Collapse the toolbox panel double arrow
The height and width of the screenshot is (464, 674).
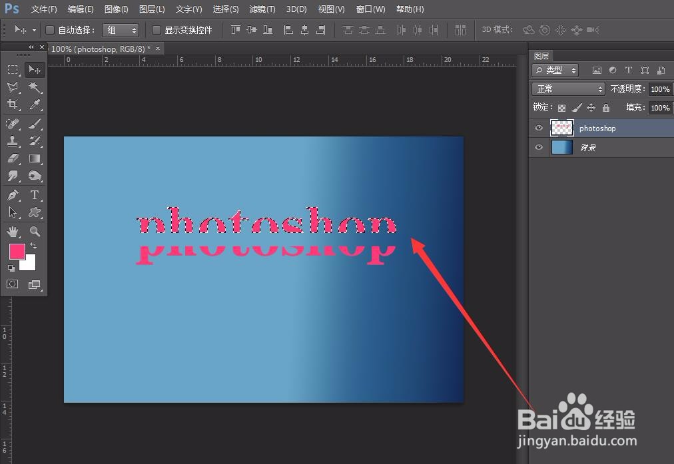31,47
